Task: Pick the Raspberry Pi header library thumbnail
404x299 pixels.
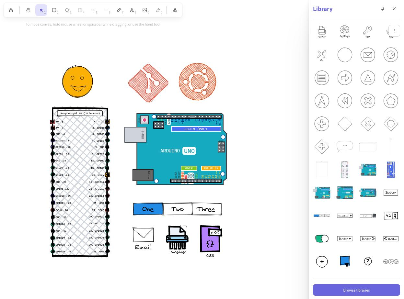Action: (345, 170)
